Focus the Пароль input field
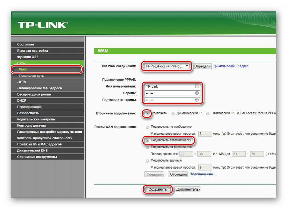 coord(172,93)
